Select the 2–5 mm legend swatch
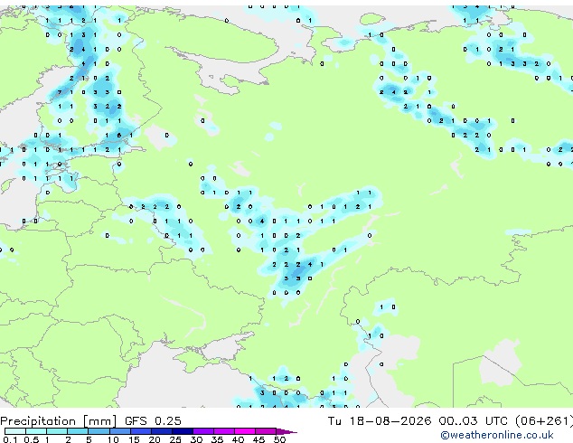 (x=78, y=431)
